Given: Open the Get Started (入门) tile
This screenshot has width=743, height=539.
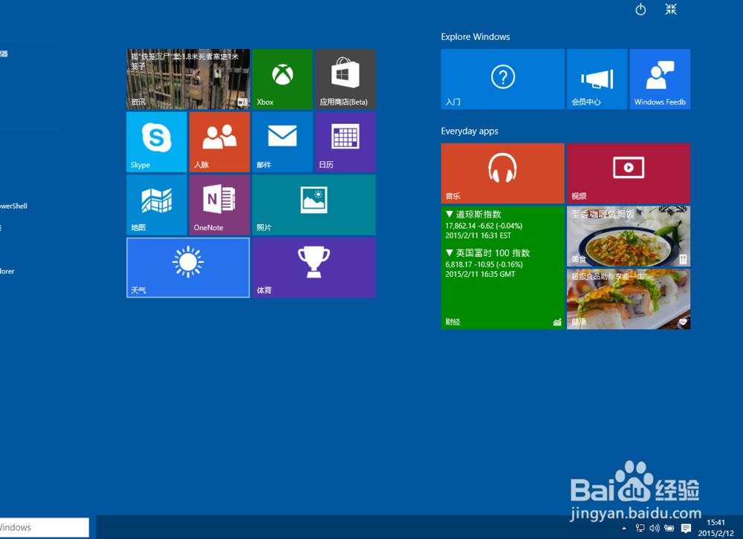Looking at the screenshot, I should (x=503, y=79).
